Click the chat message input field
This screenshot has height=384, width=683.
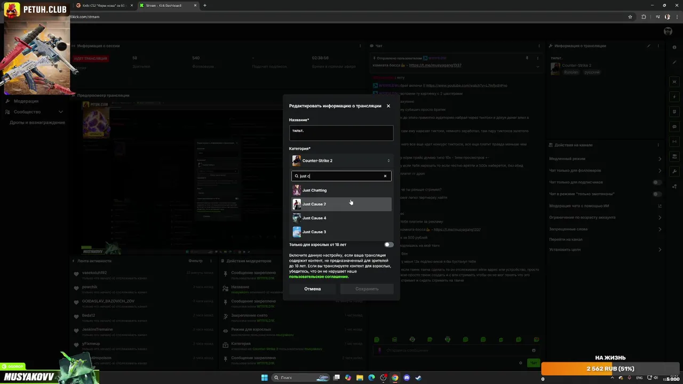pyautogui.click(x=456, y=350)
